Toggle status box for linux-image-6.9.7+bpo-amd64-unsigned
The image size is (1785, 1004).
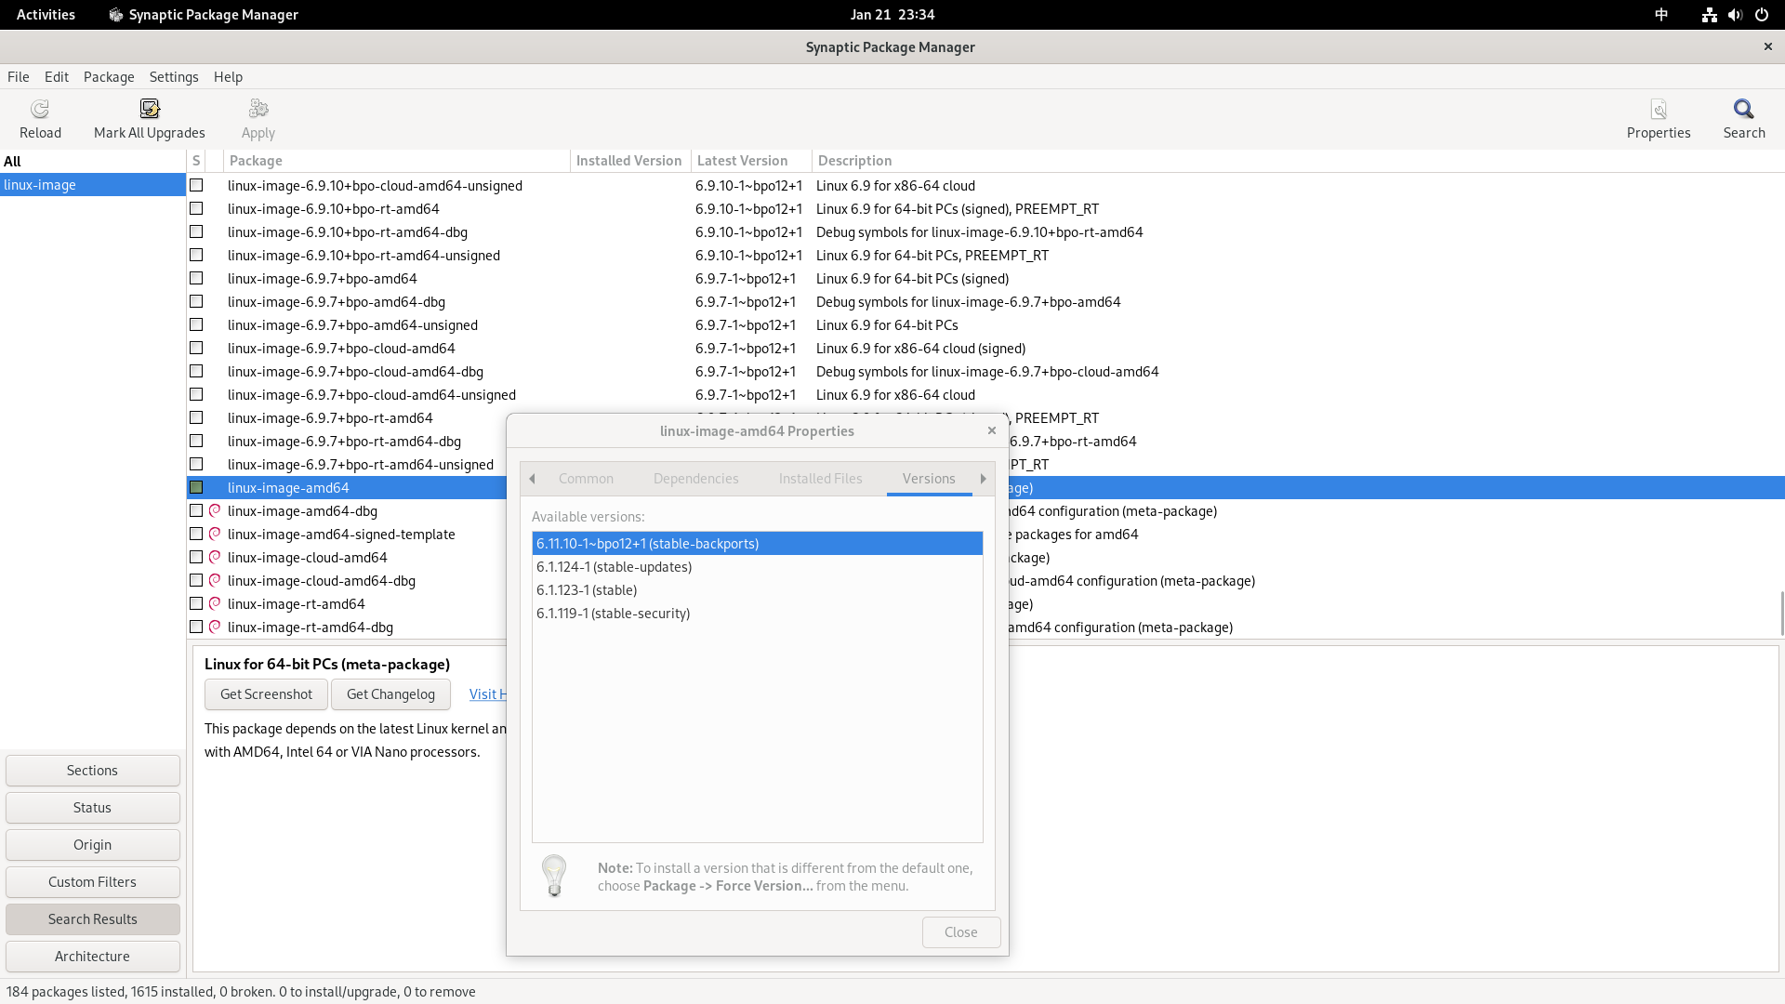(x=196, y=324)
